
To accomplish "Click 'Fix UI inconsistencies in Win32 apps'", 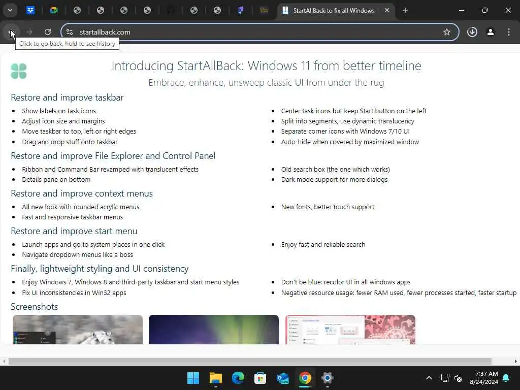I will (x=74, y=292).
